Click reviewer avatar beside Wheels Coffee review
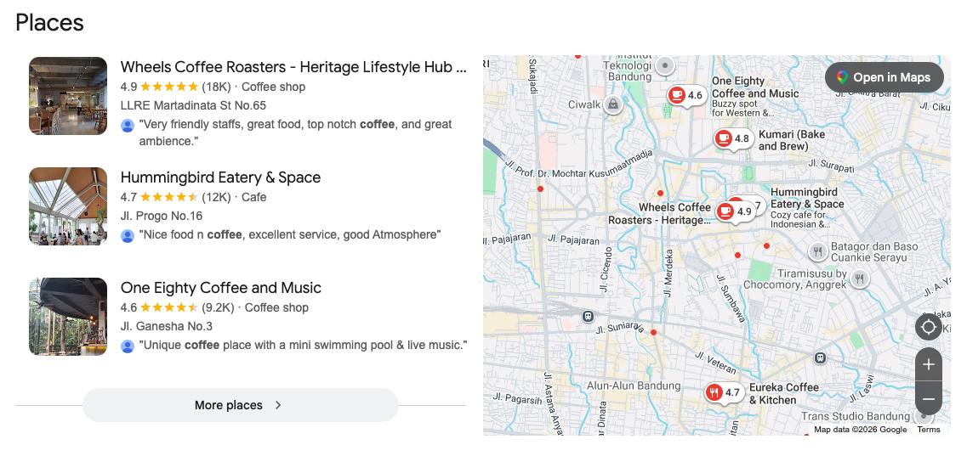Screen dimensions: 967x456 coord(128,126)
